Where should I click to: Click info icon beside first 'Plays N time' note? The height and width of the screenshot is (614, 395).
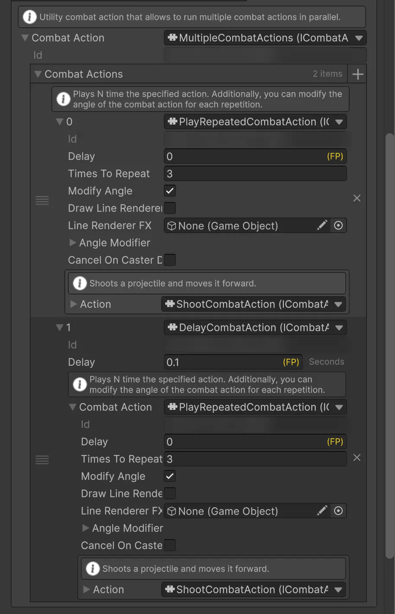[x=63, y=99]
